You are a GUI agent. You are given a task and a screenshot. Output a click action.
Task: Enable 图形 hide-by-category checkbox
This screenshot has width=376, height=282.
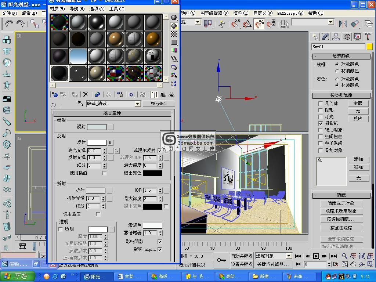[320, 110]
